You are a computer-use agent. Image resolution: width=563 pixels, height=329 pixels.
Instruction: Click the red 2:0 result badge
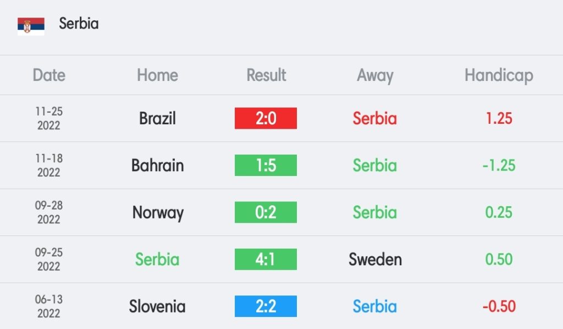pos(266,118)
